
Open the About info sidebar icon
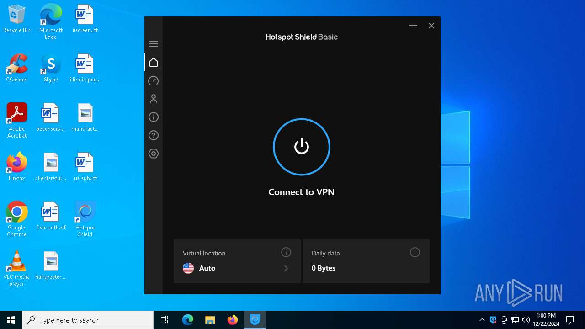pos(154,117)
